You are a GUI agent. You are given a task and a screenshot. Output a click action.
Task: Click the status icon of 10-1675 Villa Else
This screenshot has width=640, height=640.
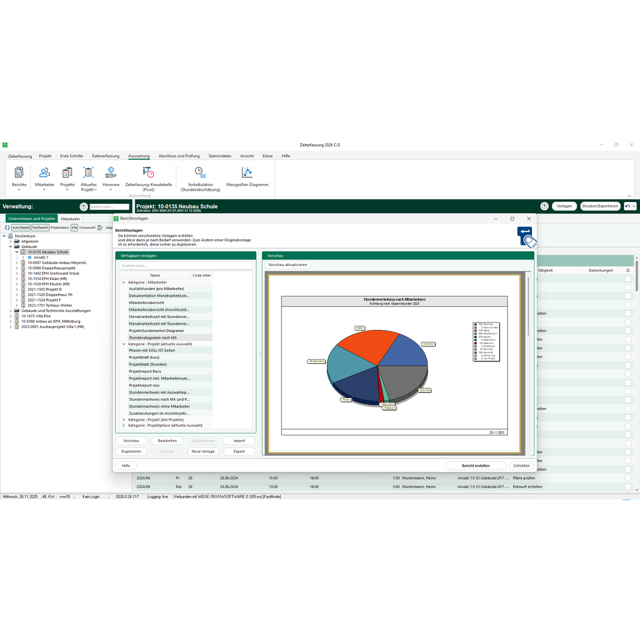(17, 316)
